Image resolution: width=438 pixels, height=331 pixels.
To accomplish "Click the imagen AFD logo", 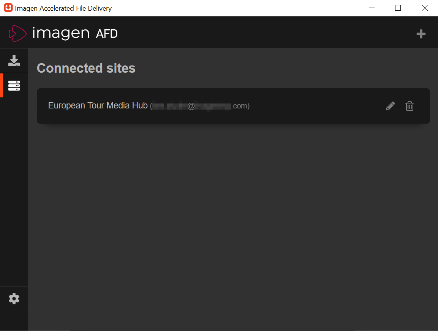I will pyautogui.click(x=63, y=33).
